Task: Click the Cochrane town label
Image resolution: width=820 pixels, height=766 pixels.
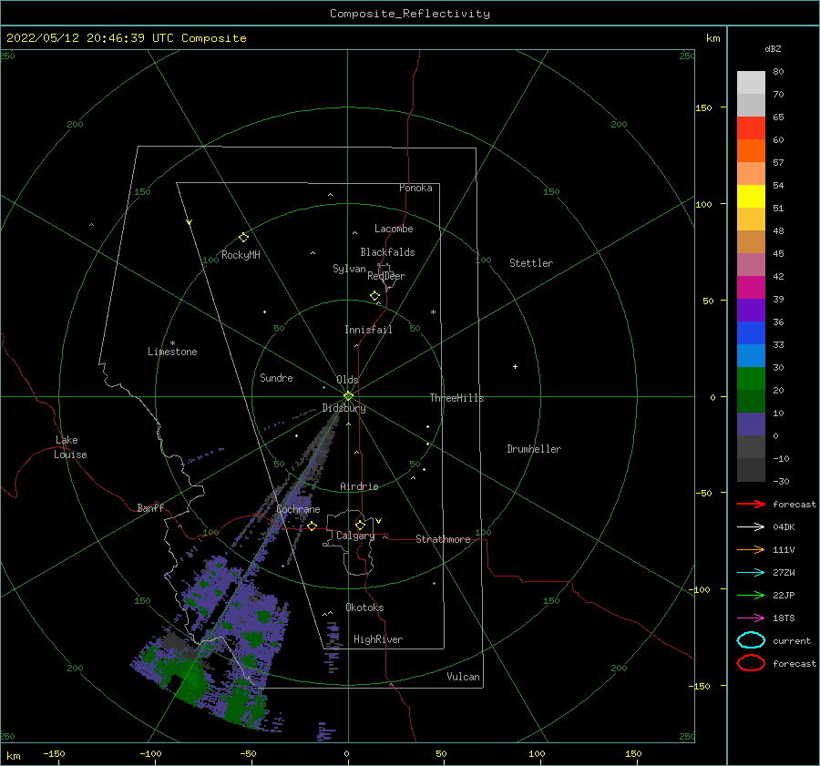Action: (x=298, y=509)
